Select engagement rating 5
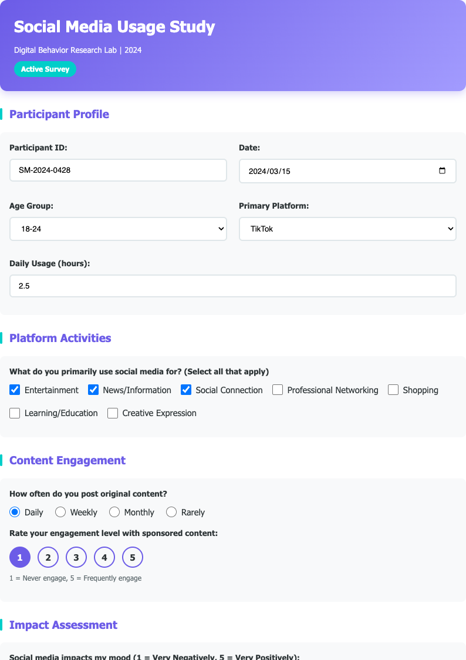Viewport: 466px width, 660px height. pyautogui.click(x=133, y=557)
